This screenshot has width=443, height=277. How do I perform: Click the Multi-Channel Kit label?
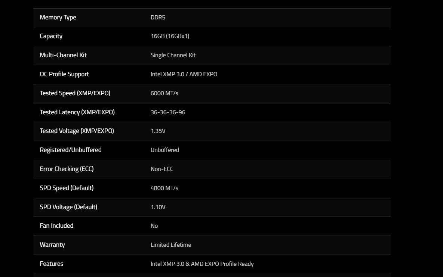(x=63, y=55)
